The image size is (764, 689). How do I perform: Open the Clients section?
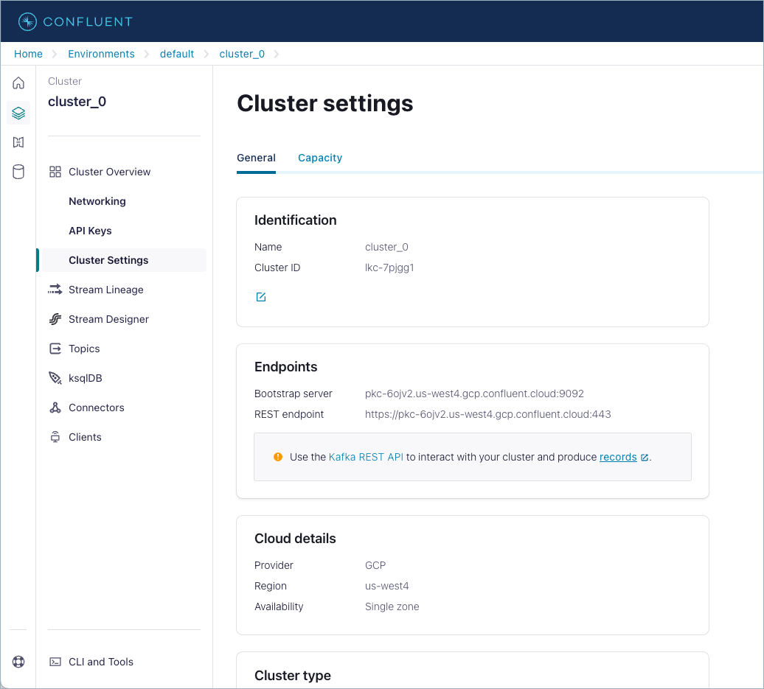[x=84, y=437]
